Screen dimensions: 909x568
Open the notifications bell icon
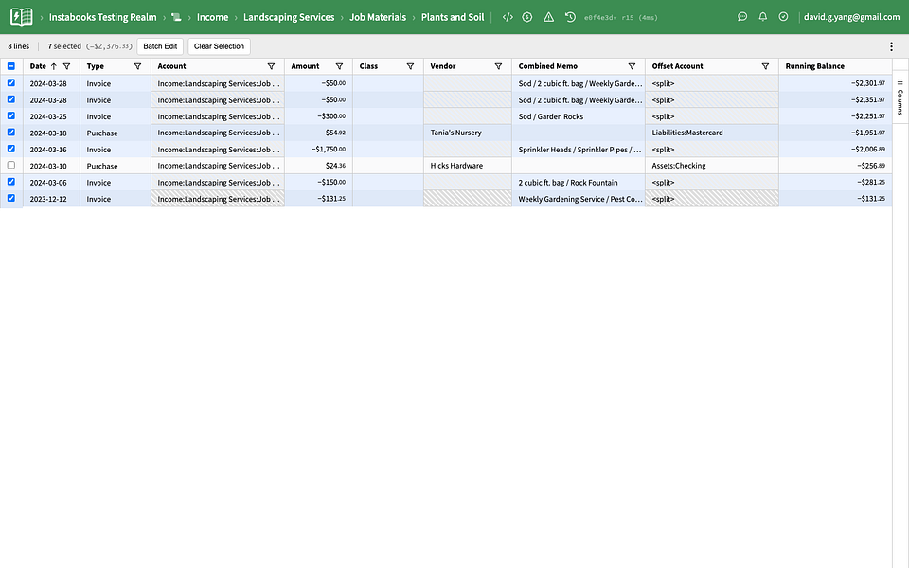(x=763, y=17)
